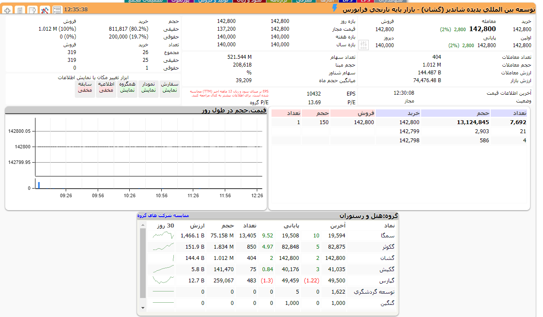Click the group table vertical scrollbar
The width and height of the screenshot is (543, 317).
[x=143, y=264]
